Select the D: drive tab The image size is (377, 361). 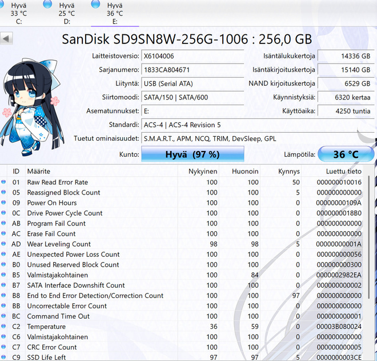point(67,13)
